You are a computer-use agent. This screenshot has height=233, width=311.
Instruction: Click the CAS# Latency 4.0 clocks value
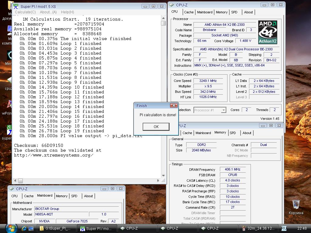(x=233, y=180)
